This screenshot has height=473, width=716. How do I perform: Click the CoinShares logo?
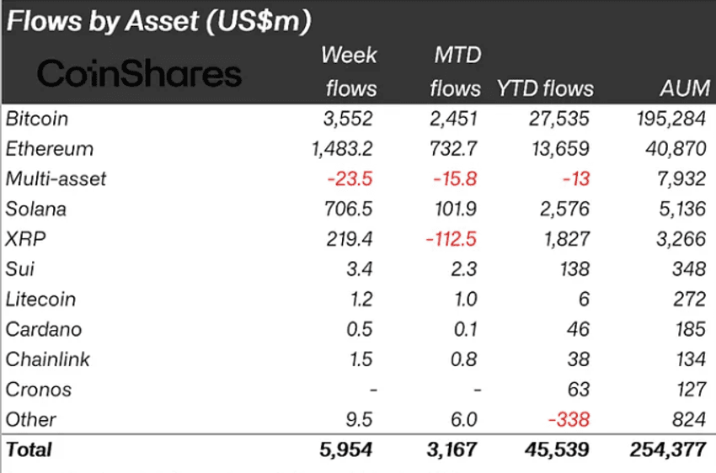point(139,74)
